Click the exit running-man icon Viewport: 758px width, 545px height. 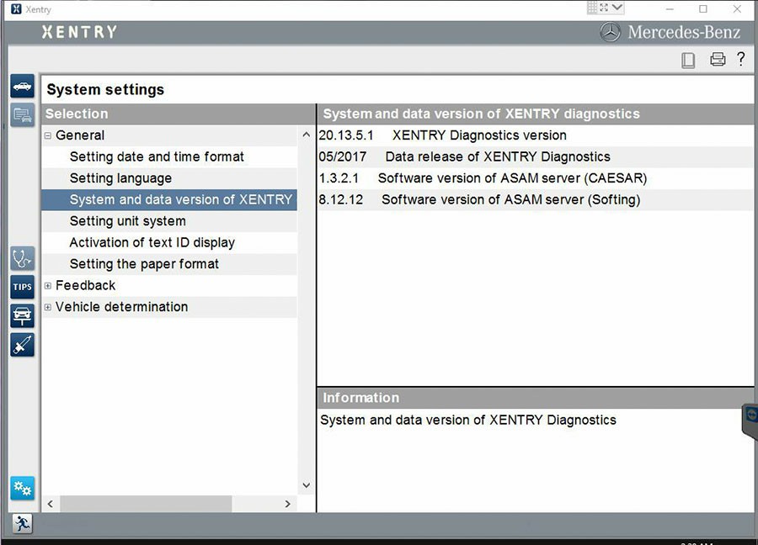[22, 523]
